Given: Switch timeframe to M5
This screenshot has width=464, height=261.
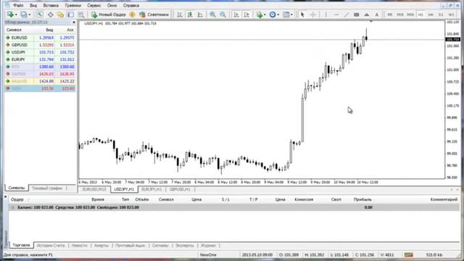Looking at the screenshot, I should pos(390,14).
